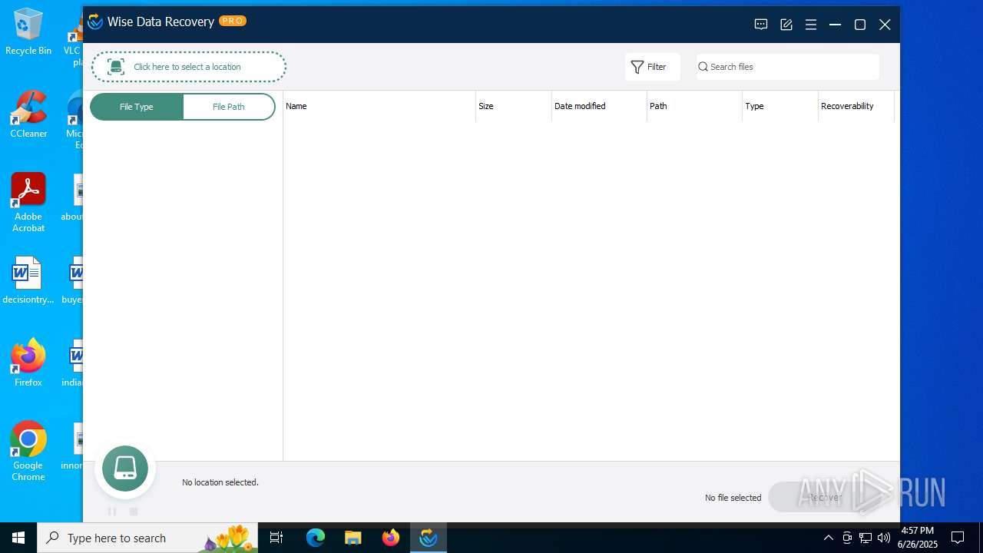Click here to select a location
Viewport: 983px width, 553px height.
click(x=189, y=67)
